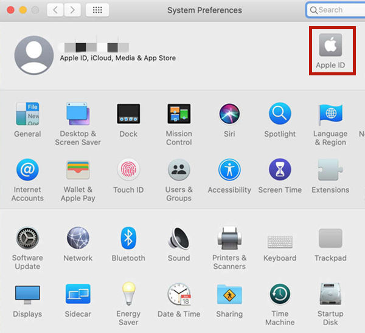
Task: Click the 'Apple ID, iCloud, Media & App Store' text
Action: [x=118, y=58]
